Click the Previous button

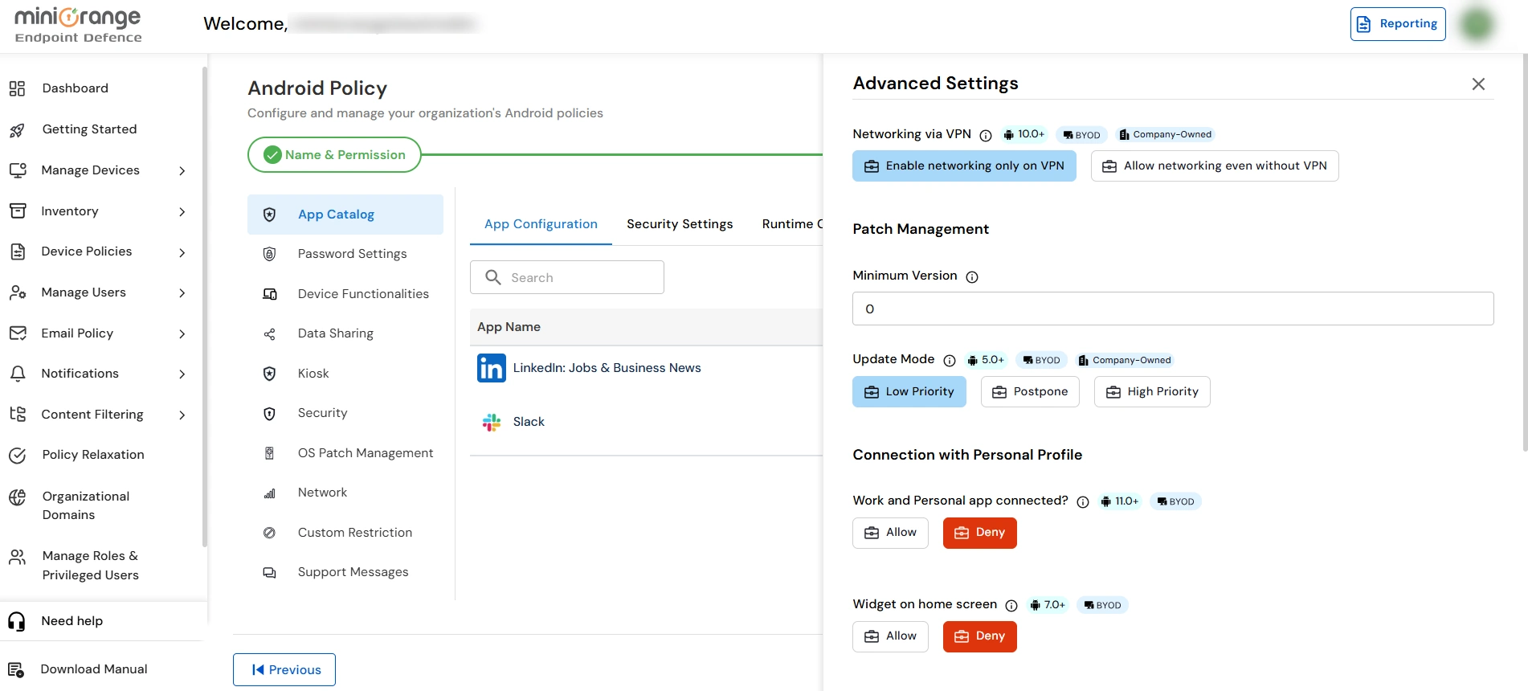coord(284,670)
